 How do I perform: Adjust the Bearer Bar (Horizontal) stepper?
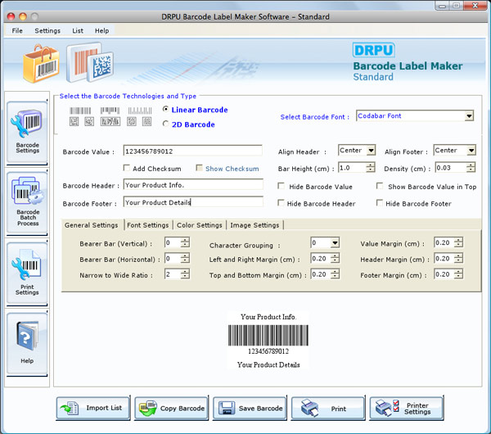[x=185, y=259]
